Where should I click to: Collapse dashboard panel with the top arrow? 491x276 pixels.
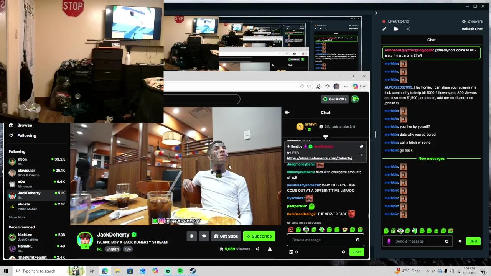tap(376, 13)
